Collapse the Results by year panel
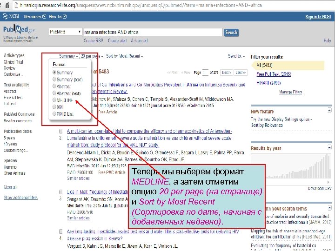Screen dimensions: 335x251 coord(329,147)
